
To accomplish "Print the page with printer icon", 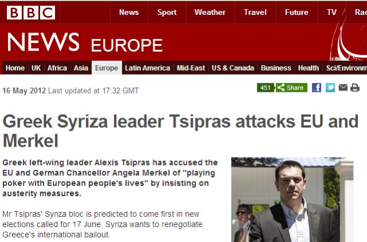I will click(x=355, y=88).
